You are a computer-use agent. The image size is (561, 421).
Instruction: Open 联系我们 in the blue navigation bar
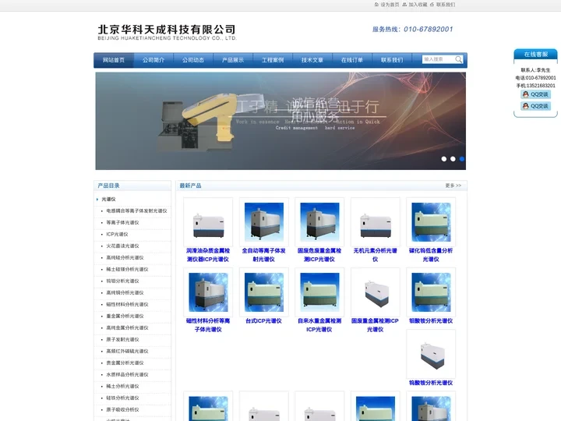pyautogui.click(x=392, y=60)
